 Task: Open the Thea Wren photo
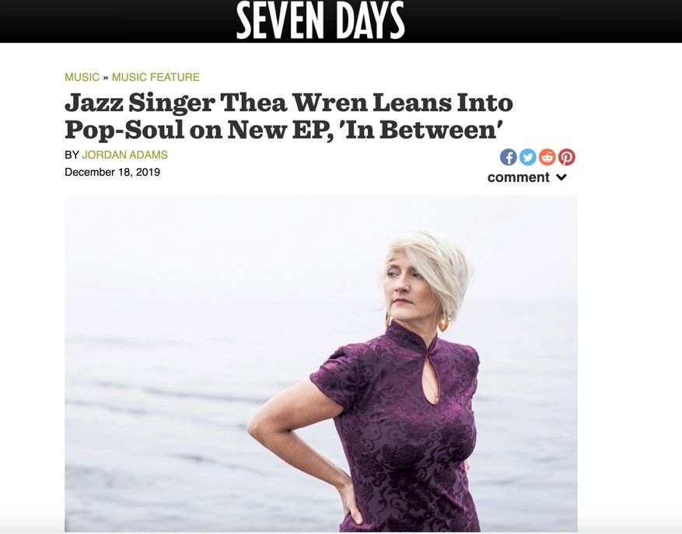(x=321, y=364)
